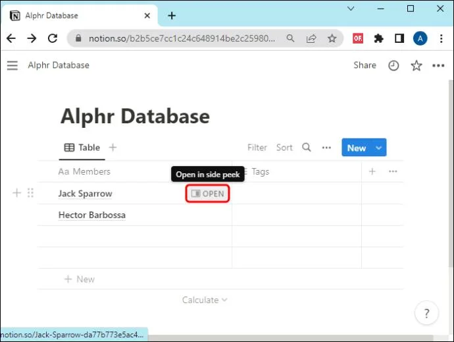Click the Sort button
This screenshot has width=454, height=342.
click(284, 148)
